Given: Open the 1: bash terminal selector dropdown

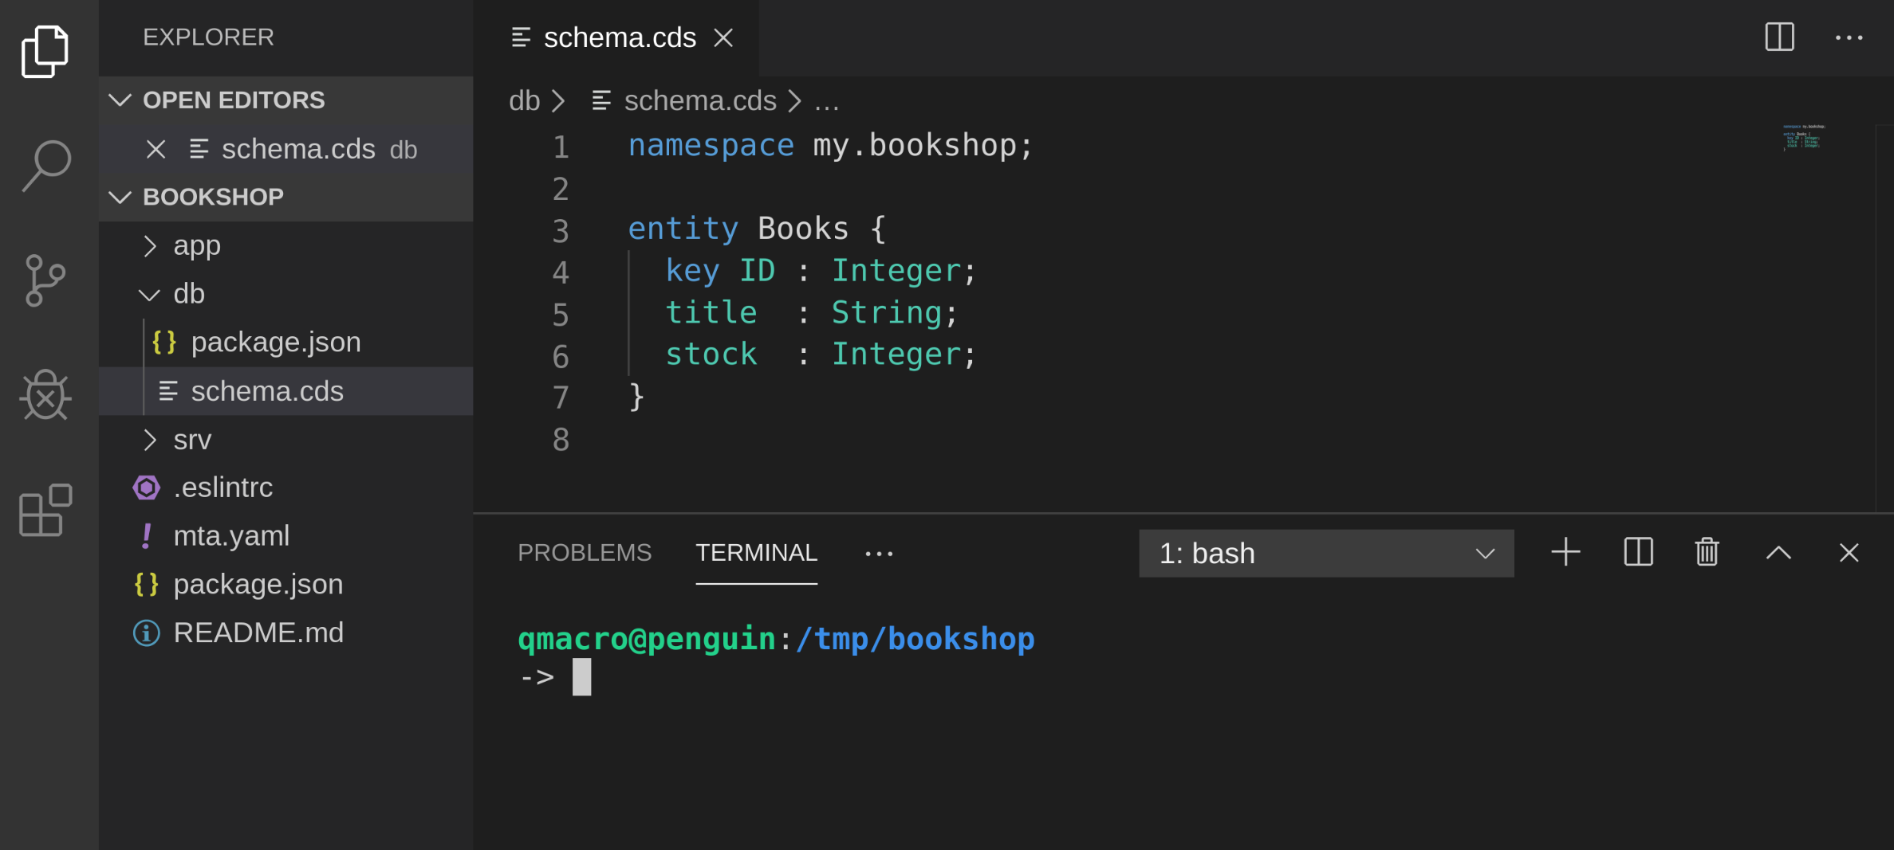Looking at the screenshot, I should tap(1326, 553).
